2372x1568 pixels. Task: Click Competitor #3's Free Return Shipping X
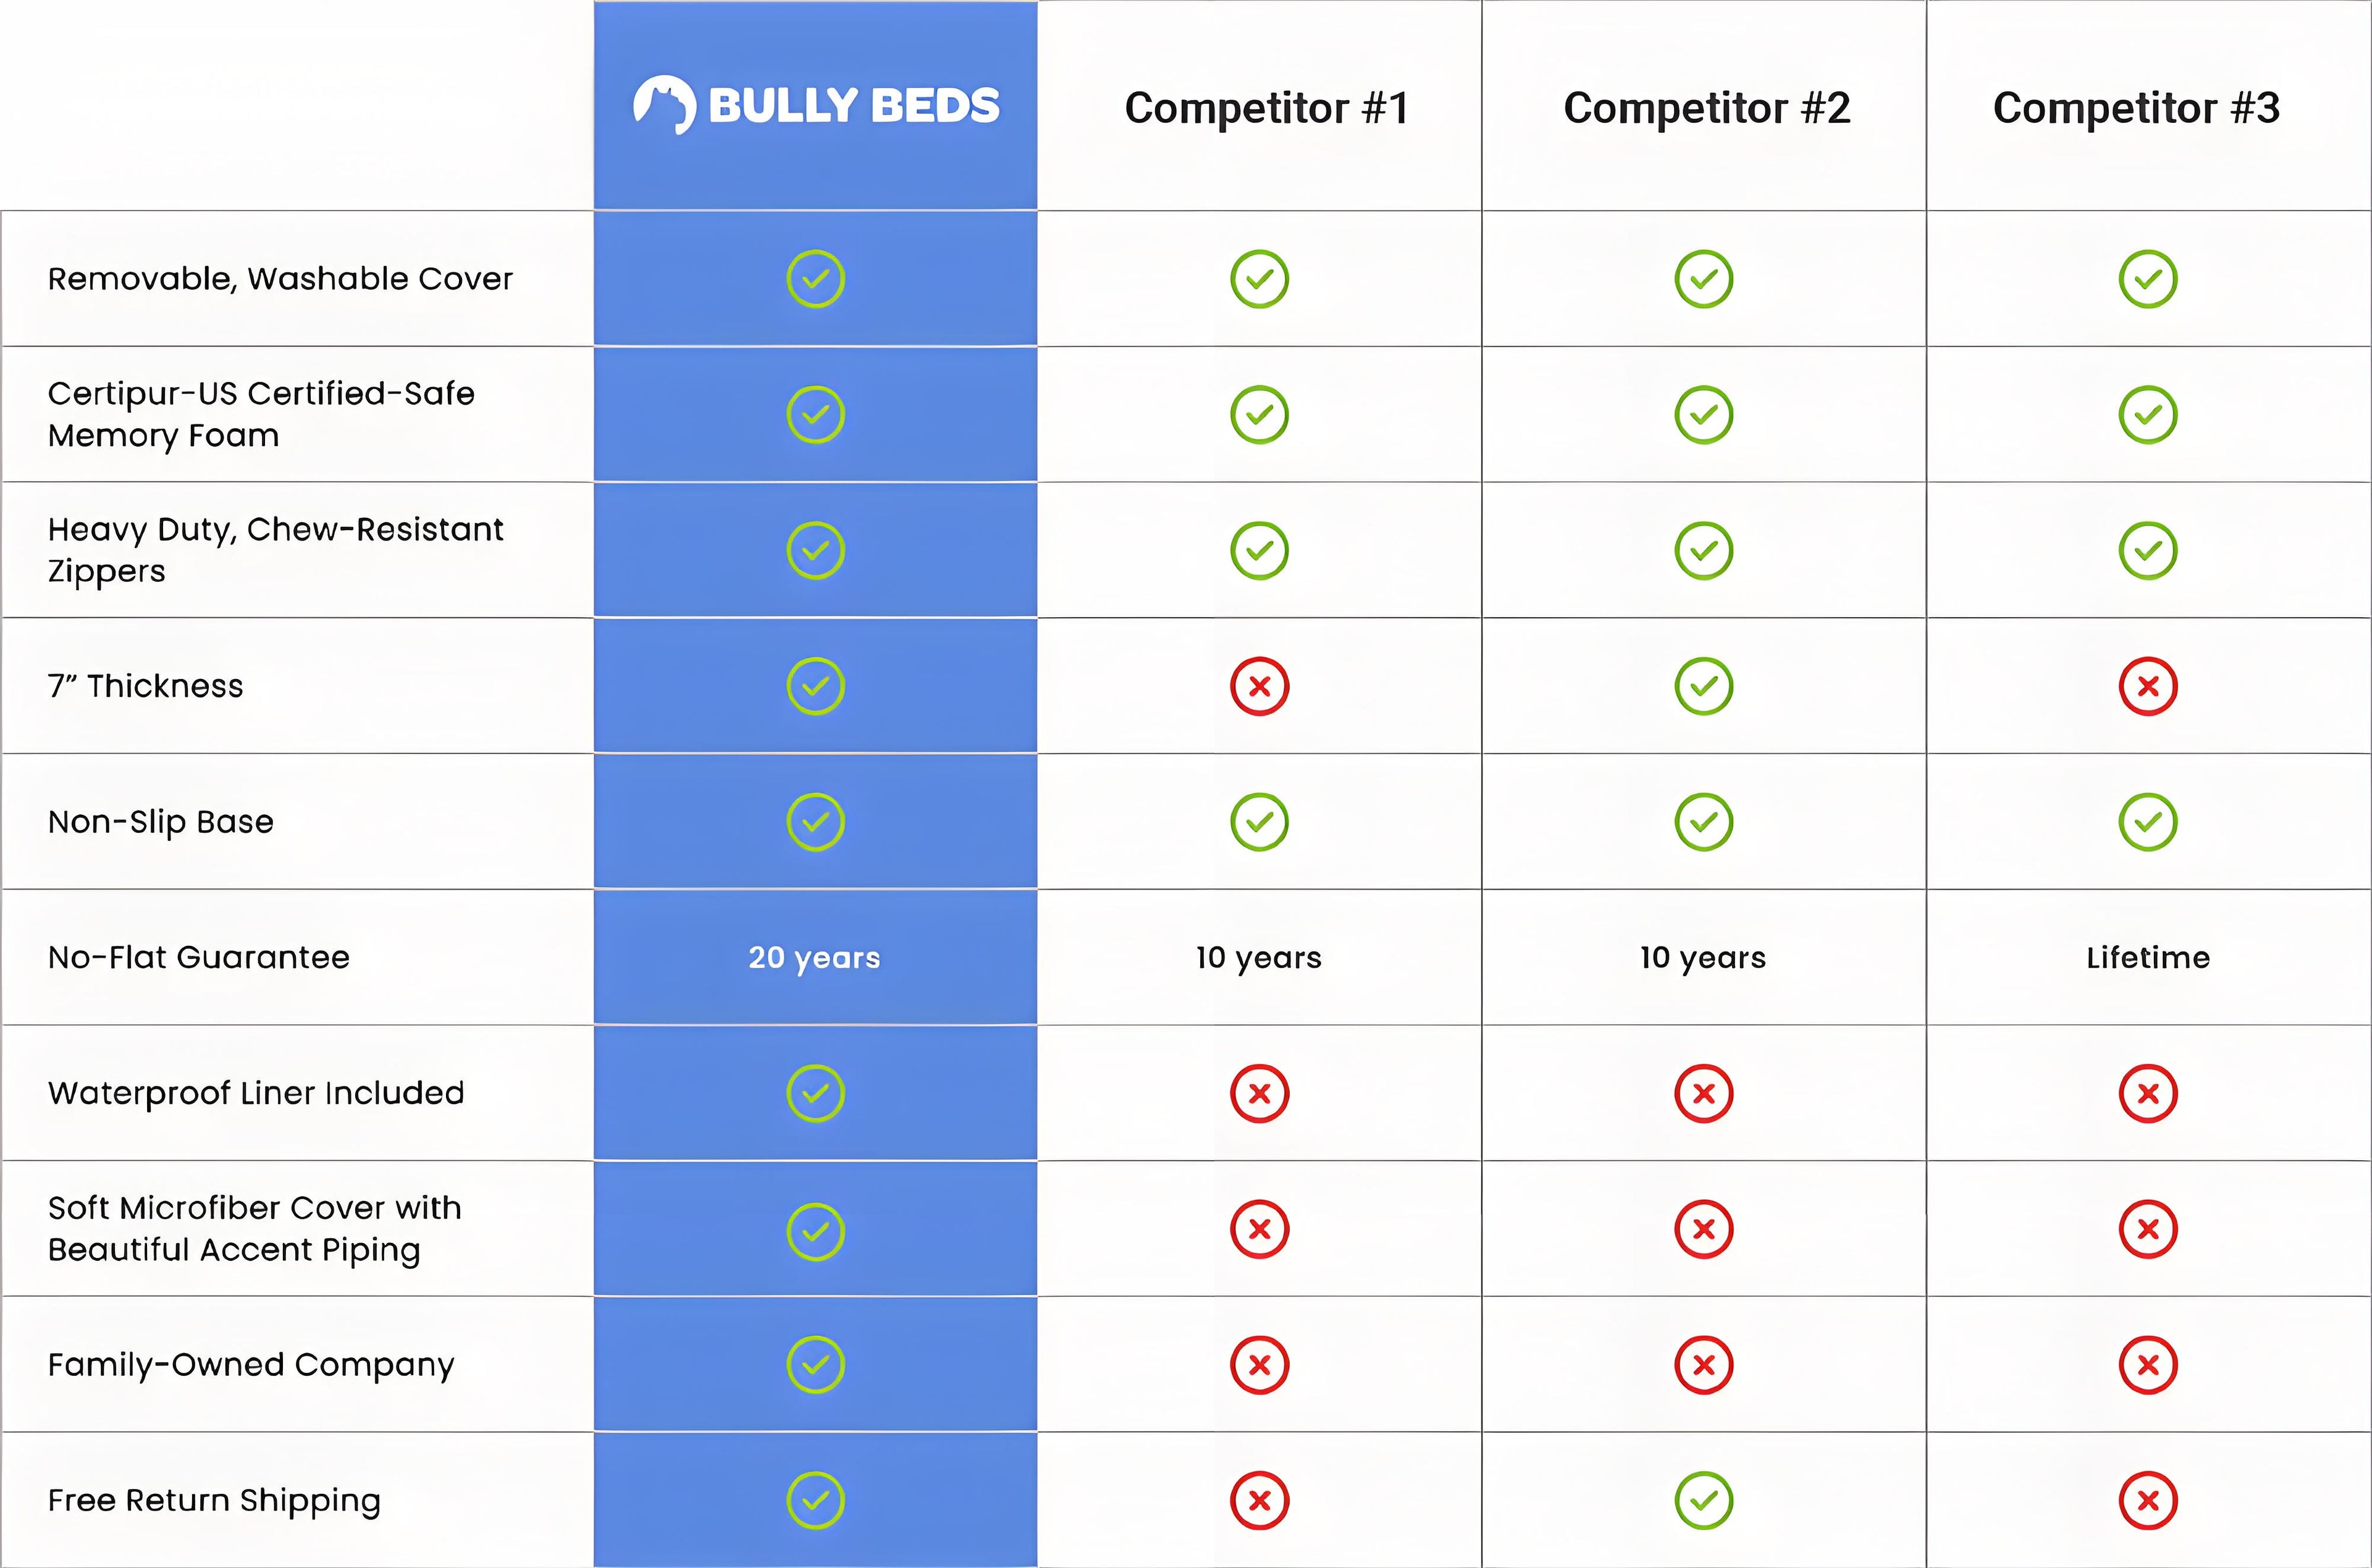2147,1500
